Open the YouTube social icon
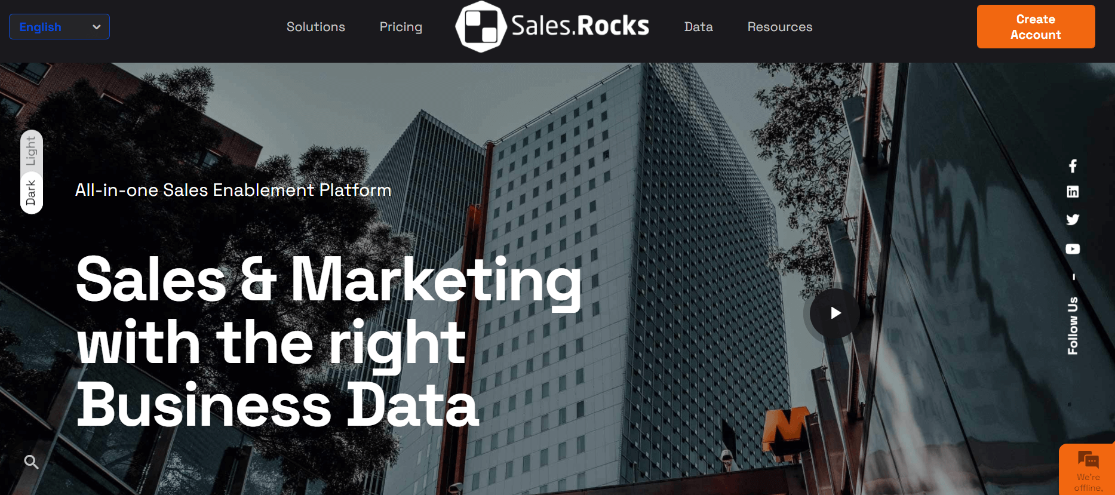The height and width of the screenshot is (495, 1115). tap(1073, 249)
